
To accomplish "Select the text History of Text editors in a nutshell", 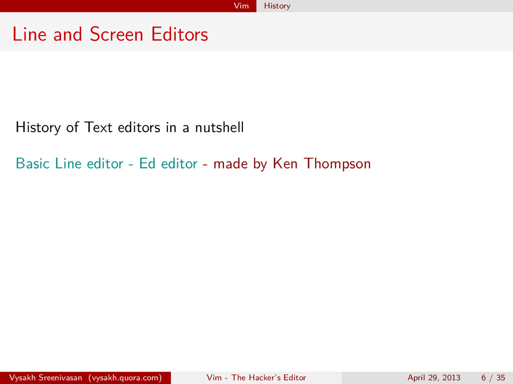I will click(130, 127).
